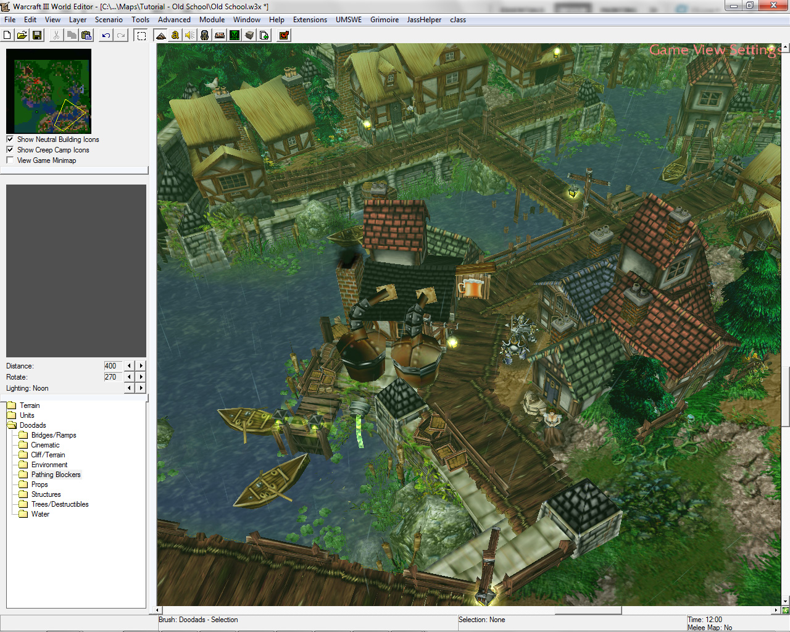The width and height of the screenshot is (790, 632).
Task: Open the Object Editor helmet icon
Action: pyautogui.click(x=205, y=35)
